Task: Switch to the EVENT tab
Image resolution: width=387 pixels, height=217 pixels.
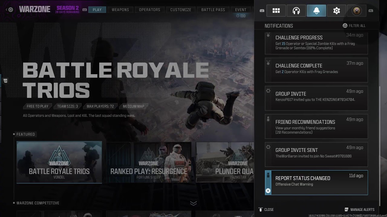Action: [241, 10]
